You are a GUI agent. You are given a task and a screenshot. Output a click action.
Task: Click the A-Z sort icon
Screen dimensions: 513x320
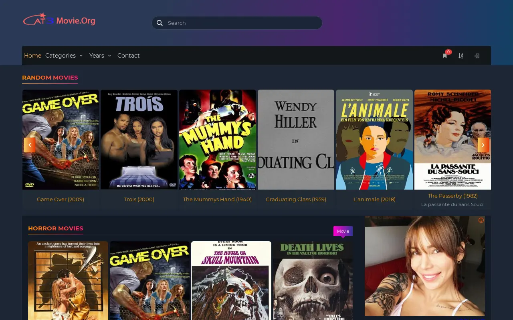point(461,56)
